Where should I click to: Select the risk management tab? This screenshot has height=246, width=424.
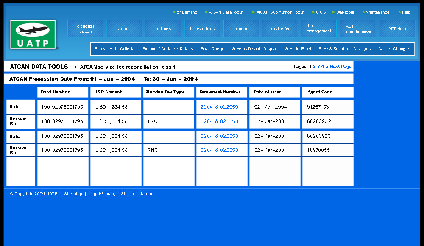(318, 29)
